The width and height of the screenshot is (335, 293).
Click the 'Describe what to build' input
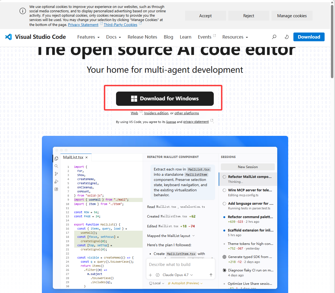(181, 265)
